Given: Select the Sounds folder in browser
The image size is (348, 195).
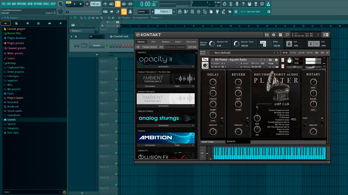Looking at the screenshot, I should click(x=11, y=120).
